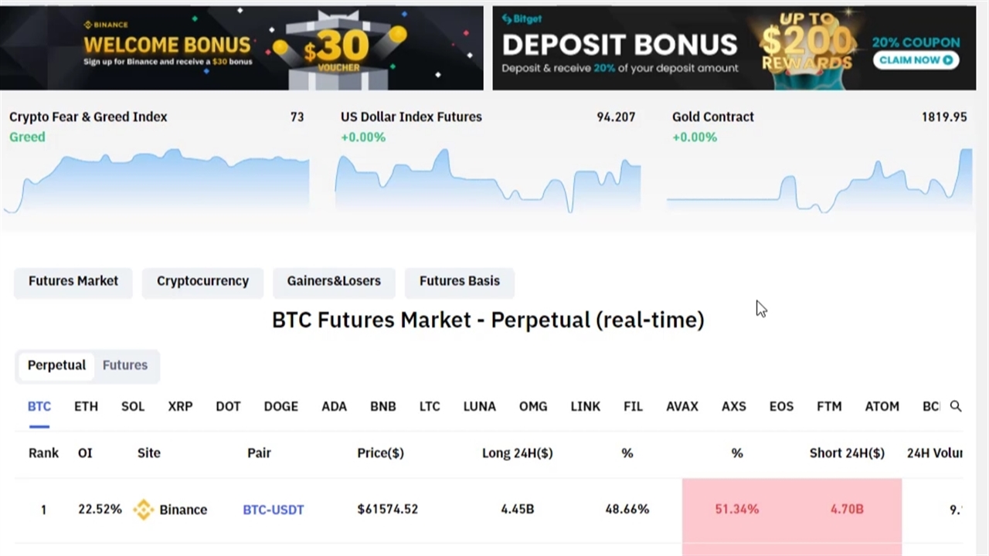Switch to the AVAX coin tab

[x=682, y=406]
